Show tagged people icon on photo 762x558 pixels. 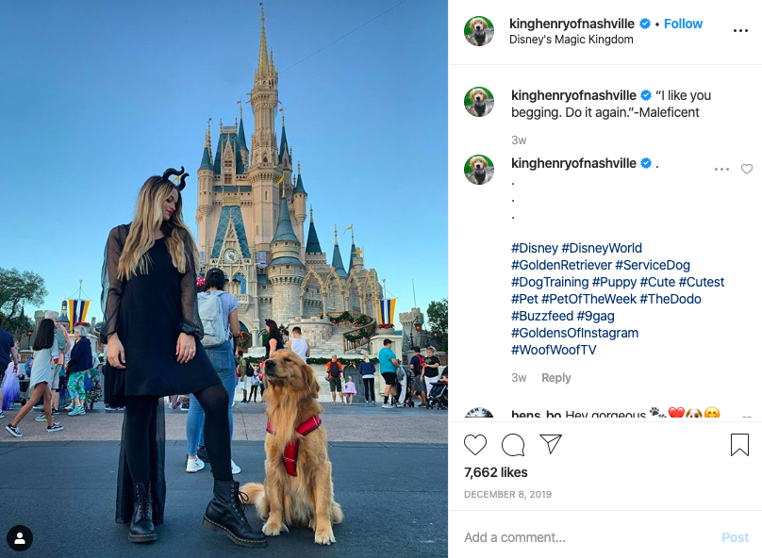tap(20, 538)
